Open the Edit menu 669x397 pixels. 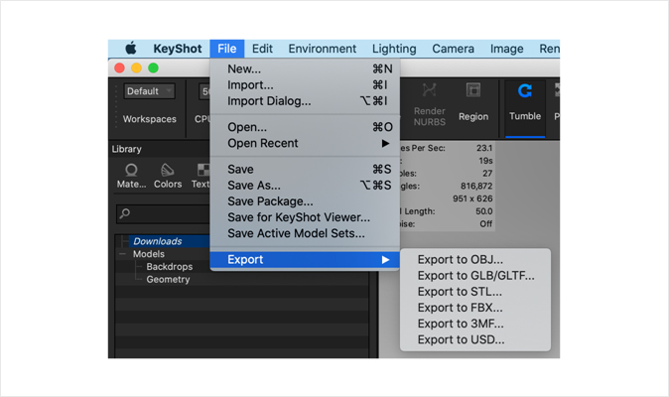(x=262, y=49)
